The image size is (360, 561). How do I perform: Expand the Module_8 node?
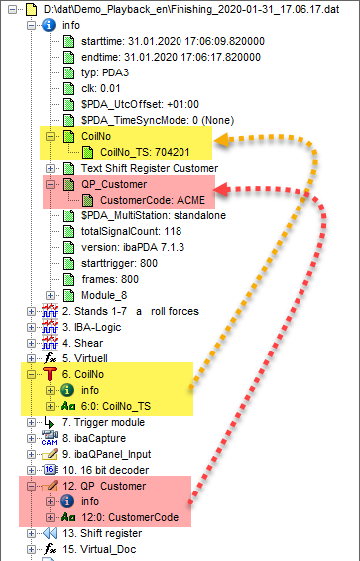point(50,295)
